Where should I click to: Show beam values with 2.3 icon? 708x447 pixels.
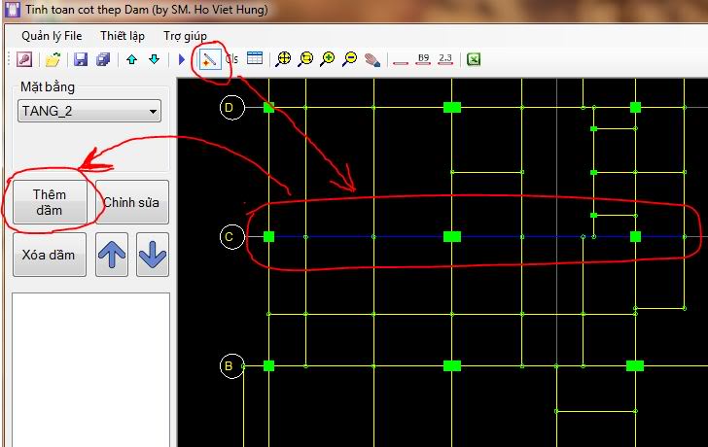pos(445,59)
